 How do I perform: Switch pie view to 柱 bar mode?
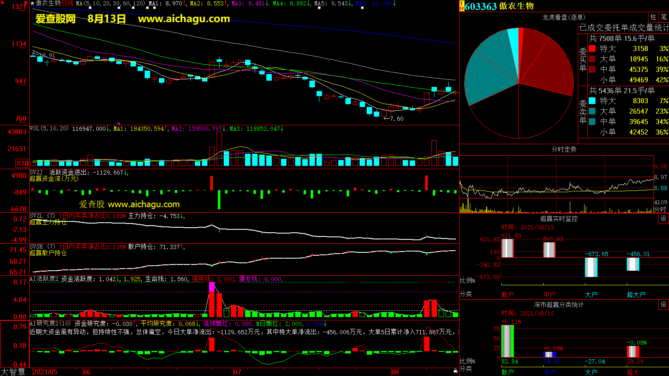pos(653,17)
